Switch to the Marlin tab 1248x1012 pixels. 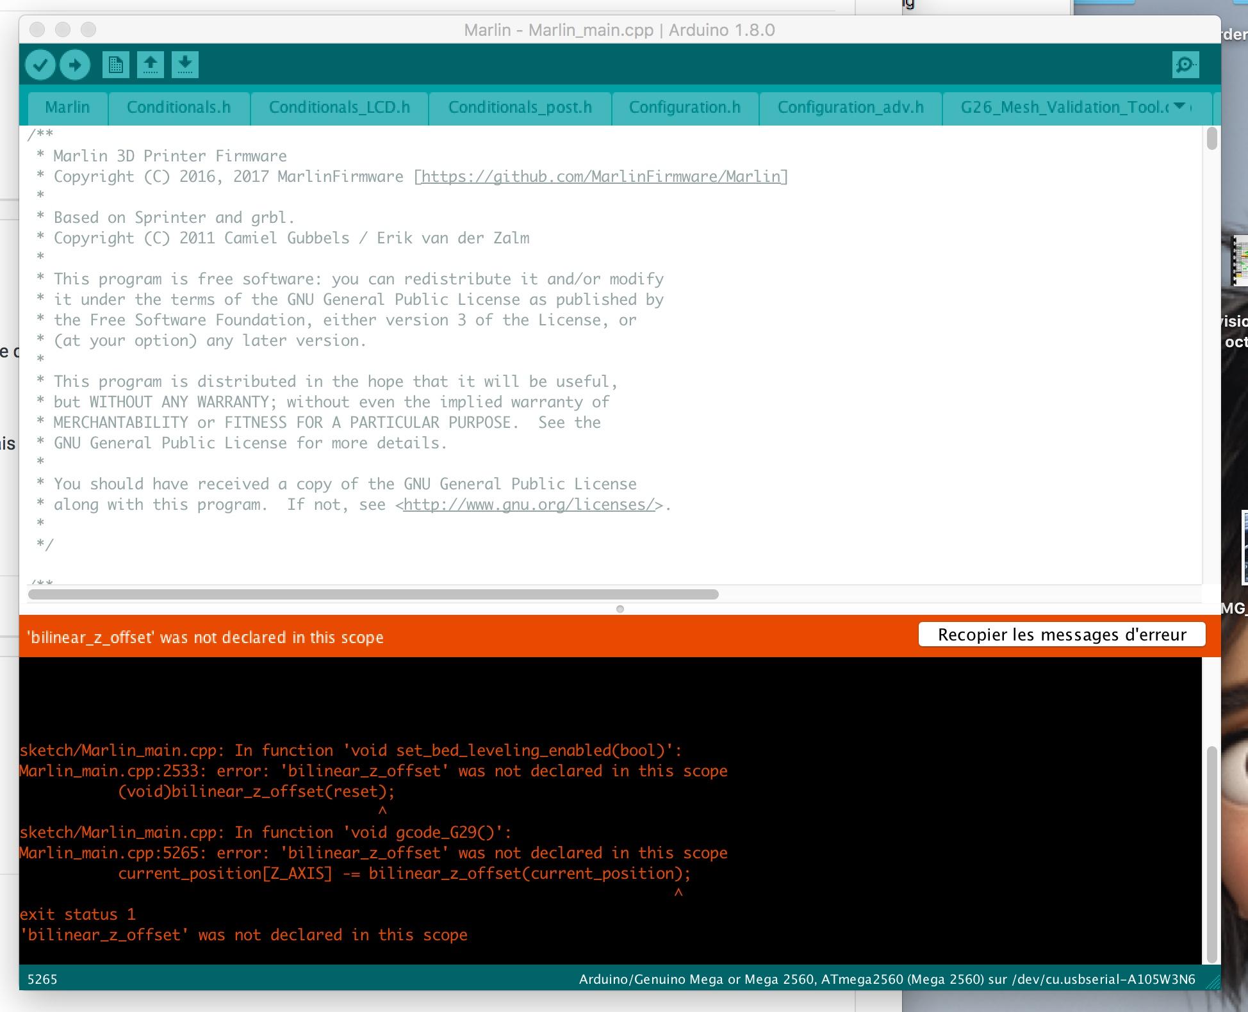(67, 107)
